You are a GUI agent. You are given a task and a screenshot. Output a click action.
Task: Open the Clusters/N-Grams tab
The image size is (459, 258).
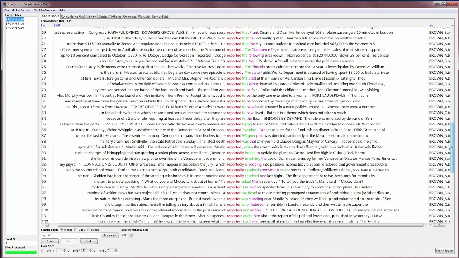(x=110, y=16)
